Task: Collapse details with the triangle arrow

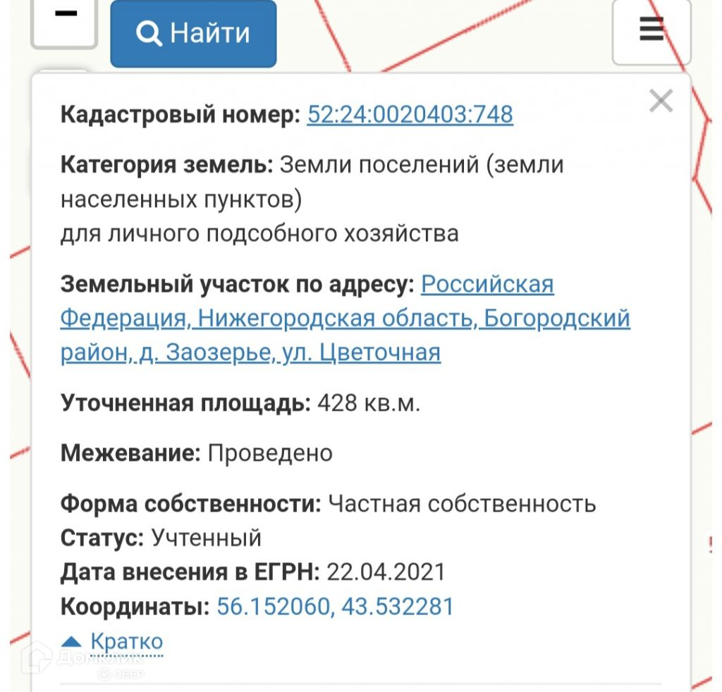Action: point(71,641)
